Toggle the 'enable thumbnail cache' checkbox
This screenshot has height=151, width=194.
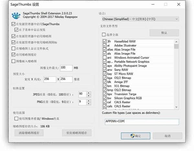pyautogui.click(x=13, y=55)
